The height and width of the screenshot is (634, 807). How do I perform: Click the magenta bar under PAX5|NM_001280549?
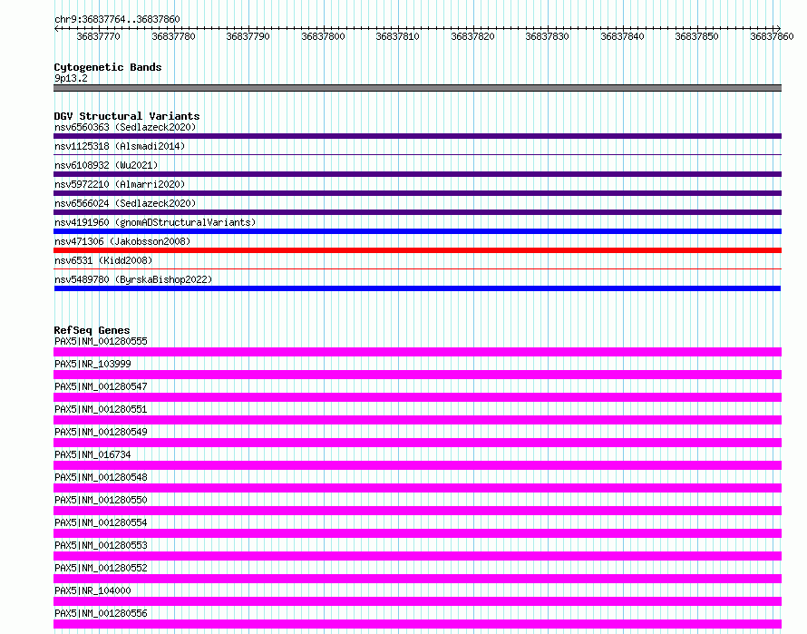pyautogui.click(x=417, y=443)
